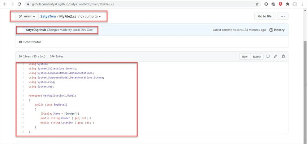The width and height of the screenshot is (307, 144).
Task: Delete this file with trash icon
Action: (x=283, y=56)
